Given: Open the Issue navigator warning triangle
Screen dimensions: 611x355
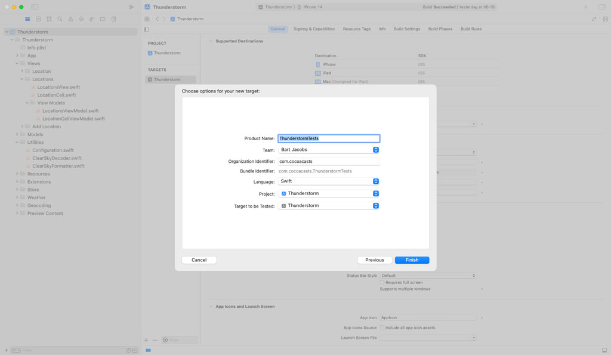Looking at the screenshot, I should (x=71, y=18).
